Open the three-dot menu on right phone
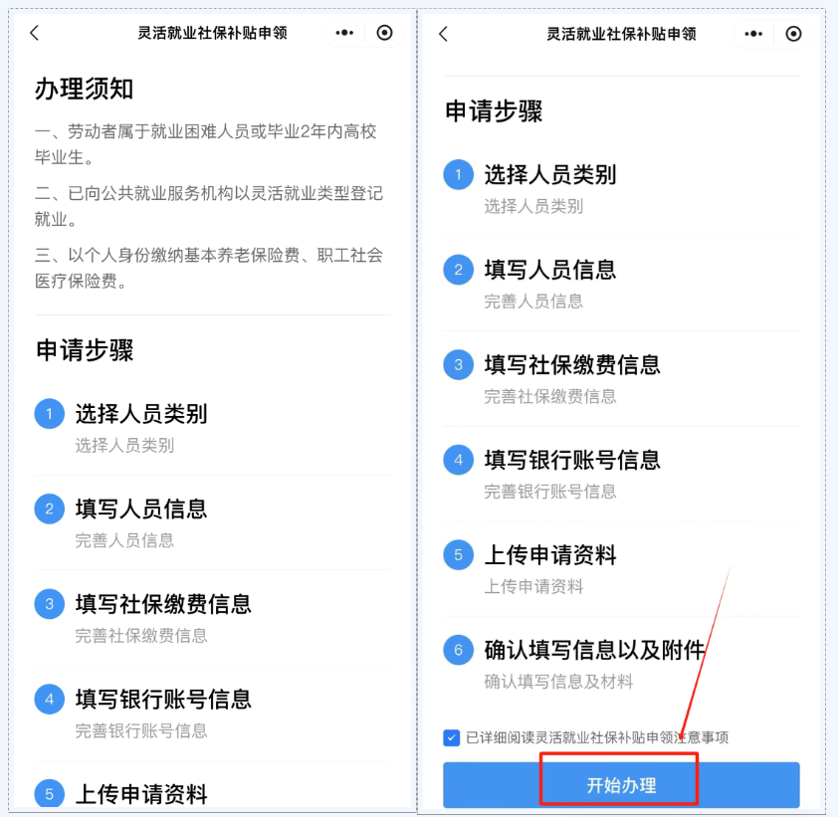Viewport: 840px width, 817px height. click(x=753, y=34)
